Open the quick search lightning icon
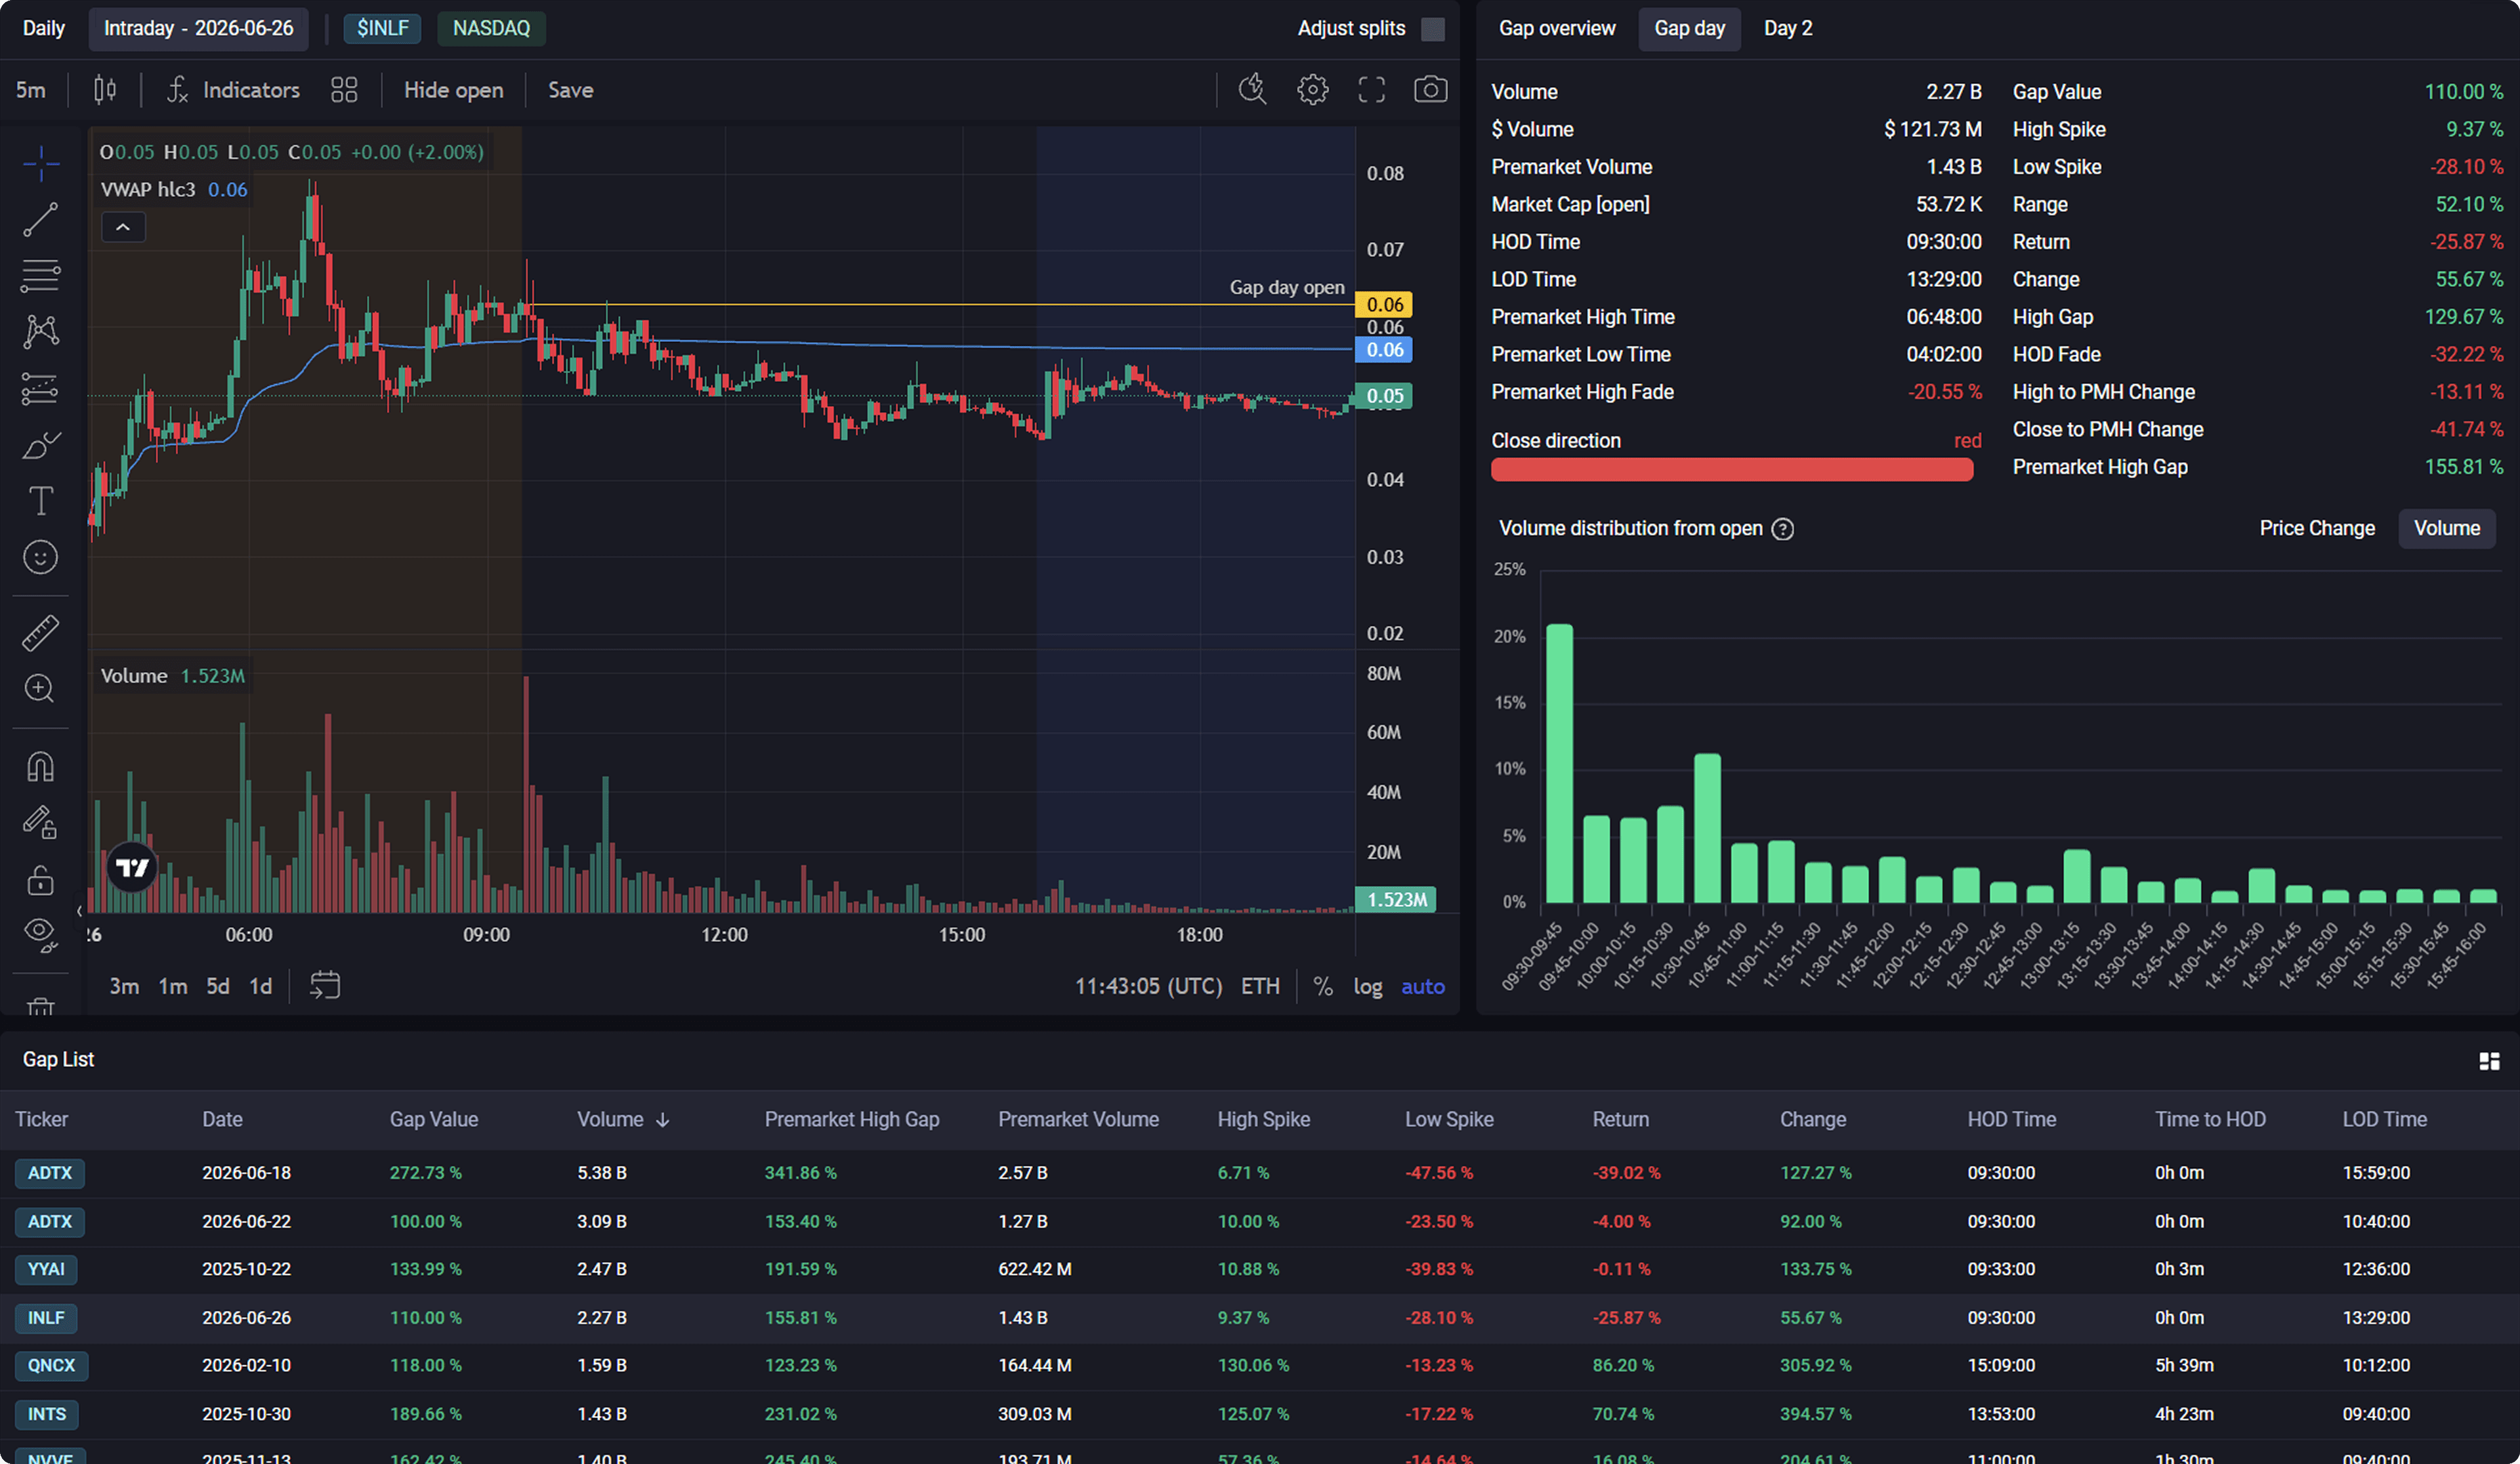 click(x=1253, y=90)
